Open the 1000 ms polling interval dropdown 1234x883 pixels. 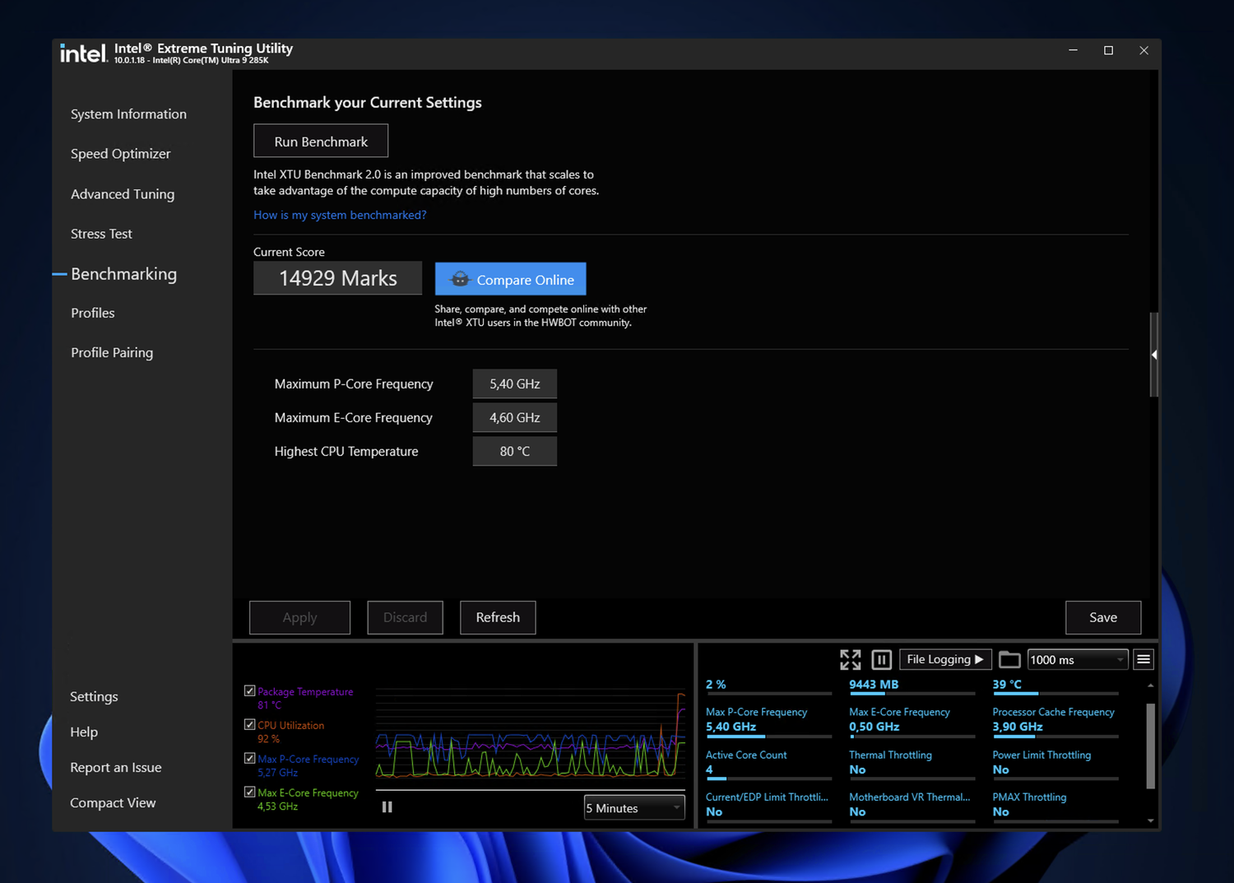coord(1077,660)
